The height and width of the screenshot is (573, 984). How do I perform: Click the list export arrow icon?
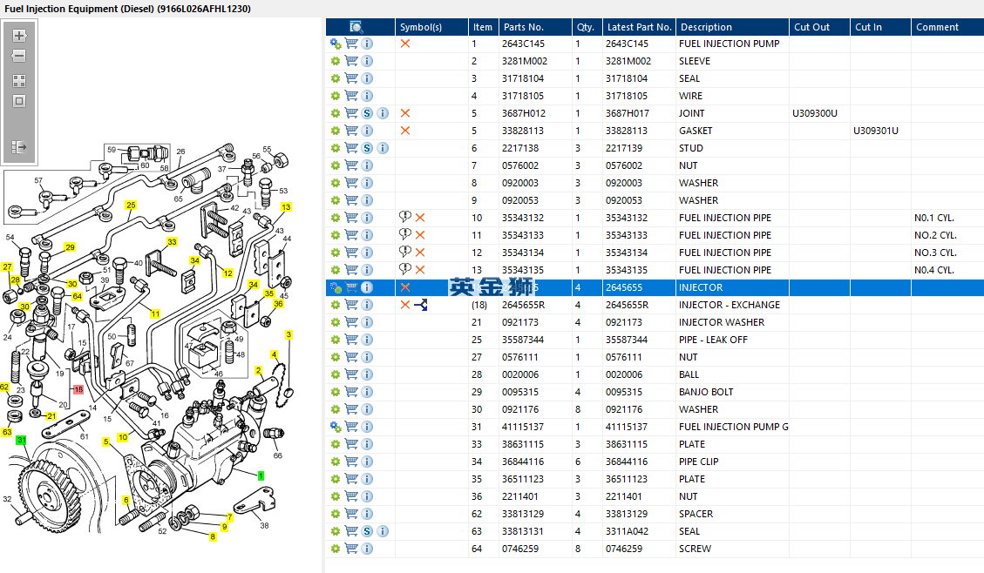point(19,148)
